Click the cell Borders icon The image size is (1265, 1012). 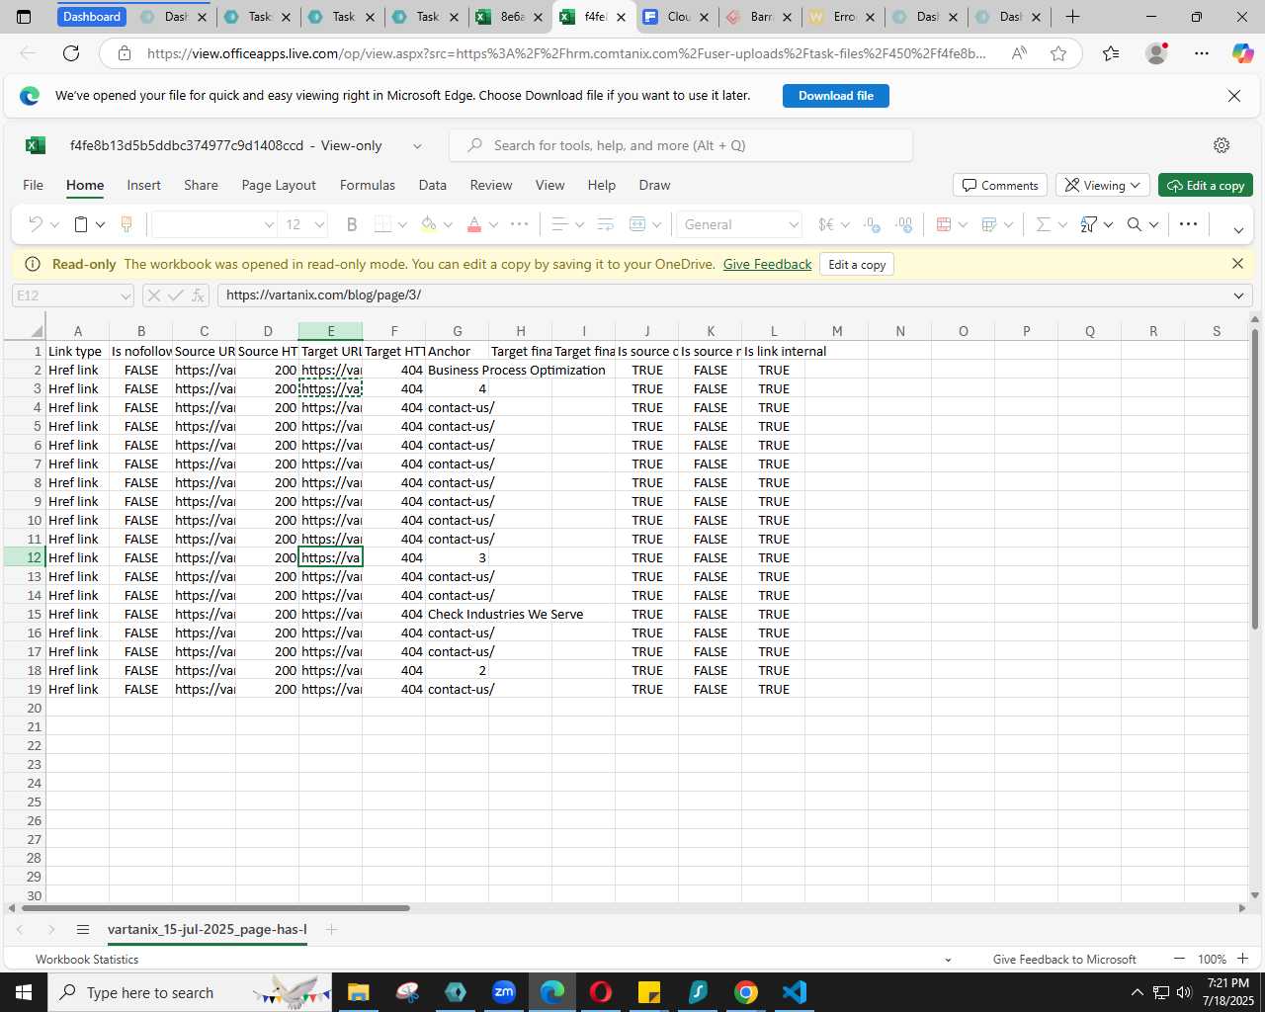click(x=383, y=224)
